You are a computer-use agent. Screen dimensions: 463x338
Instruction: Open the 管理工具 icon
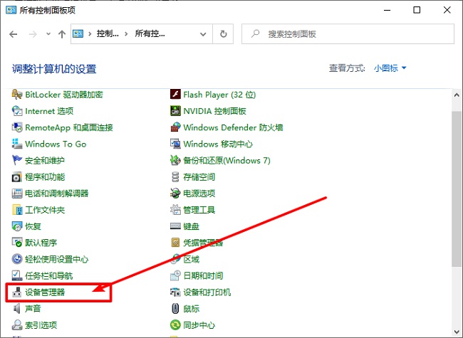coord(175,210)
